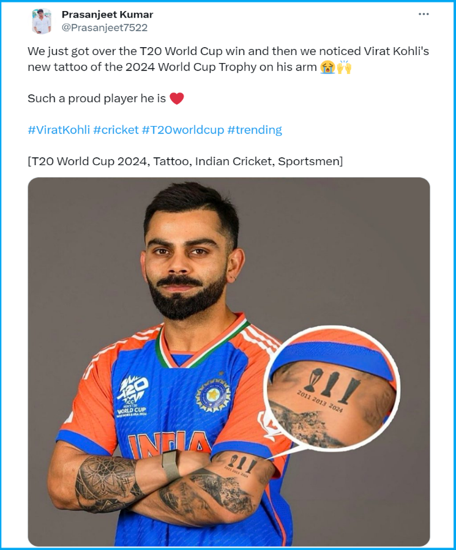Open the Prasanjeet Kumar display name link
456x550 pixels.
point(107,15)
